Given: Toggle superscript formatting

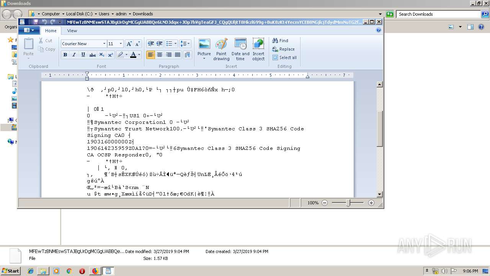Looking at the screenshot, I should [x=110, y=55].
